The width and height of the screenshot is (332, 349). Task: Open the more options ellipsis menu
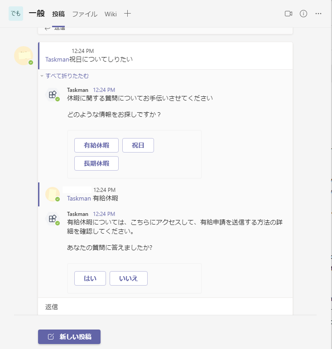(x=318, y=14)
